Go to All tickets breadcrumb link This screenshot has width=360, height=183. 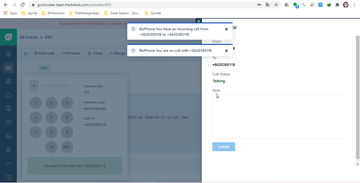click(29, 37)
